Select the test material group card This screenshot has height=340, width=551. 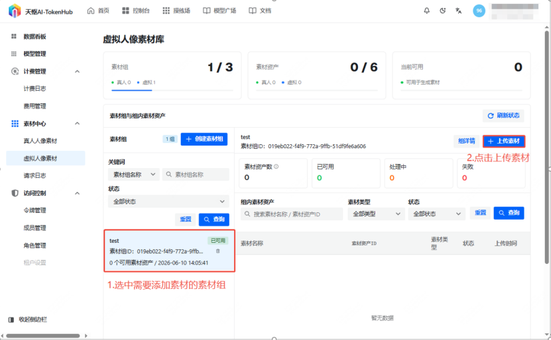point(169,251)
